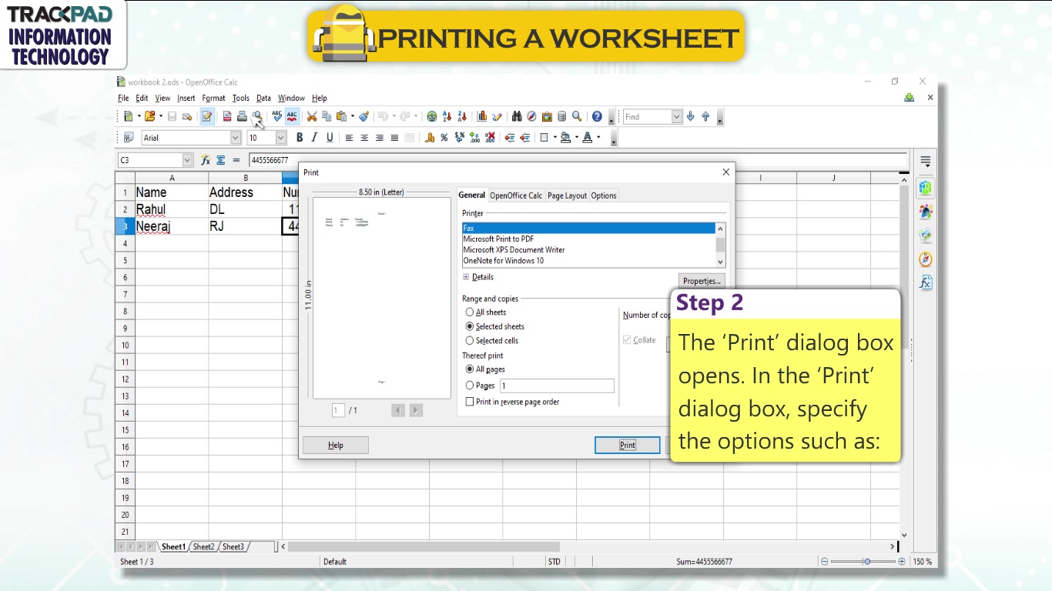Click the zoom slider in status bar

tap(867, 562)
